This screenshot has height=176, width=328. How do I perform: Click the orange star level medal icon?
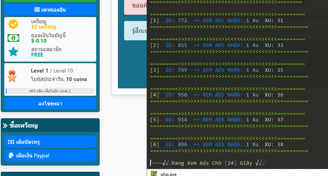(x=12, y=76)
